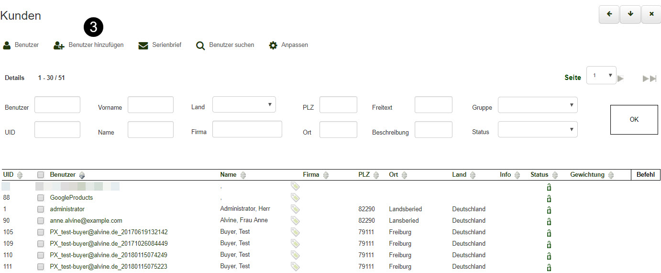Jump to last page with double arrow
Image resolution: width=661 pixels, height=273 pixels.
649,79
